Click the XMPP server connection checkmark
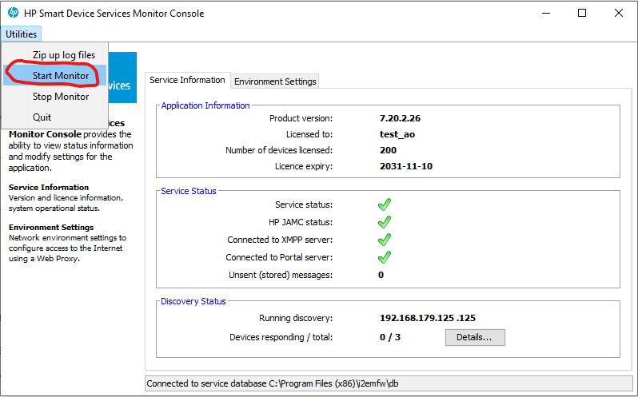Image resolution: width=638 pixels, height=397 pixels. 384,240
